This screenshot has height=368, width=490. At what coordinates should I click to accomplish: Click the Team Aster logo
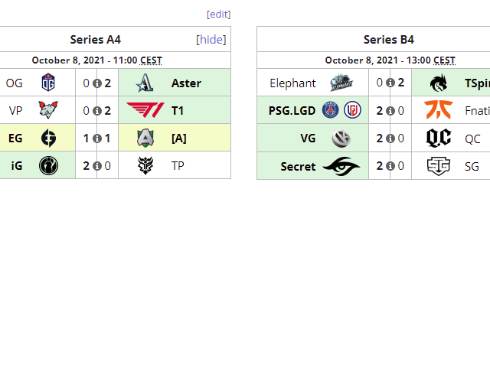pos(145,83)
